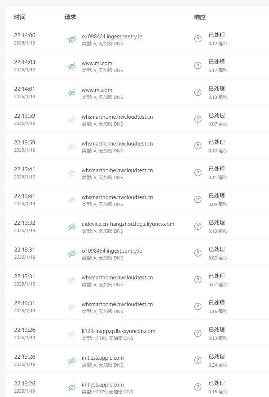This screenshot has height=397, width=269.
Task: Select the green eye icon for aidevice.cn-hangzhou.log.aliyuncs.com
Action: coord(72,226)
